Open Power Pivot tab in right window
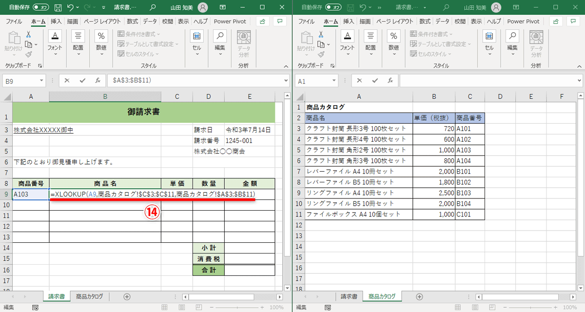The height and width of the screenshot is (312, 585). coord(523,21)
